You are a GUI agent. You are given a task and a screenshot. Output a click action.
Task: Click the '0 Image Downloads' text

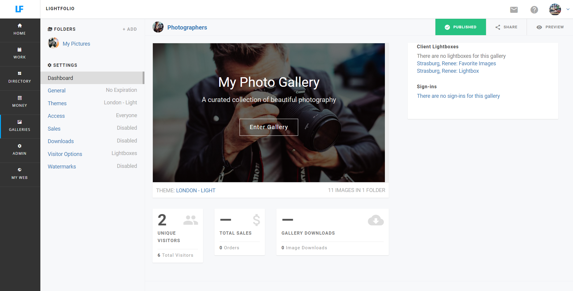click(304, 248)
